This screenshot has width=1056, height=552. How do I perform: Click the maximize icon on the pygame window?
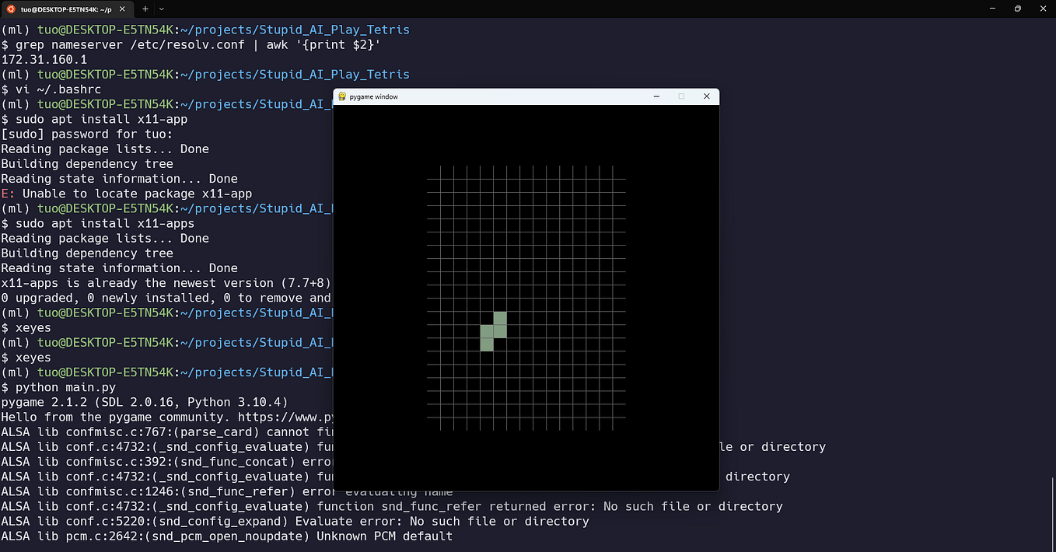coord(681,96)
